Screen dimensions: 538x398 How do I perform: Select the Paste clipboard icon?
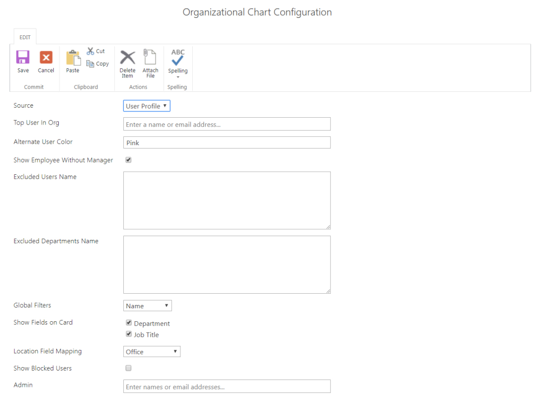tap(73, 58)
